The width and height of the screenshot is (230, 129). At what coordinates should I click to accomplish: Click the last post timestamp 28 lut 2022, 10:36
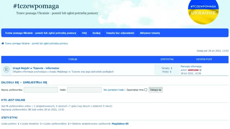tap(191, 73)
